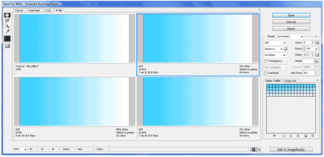Screen dimensions: 324x157
Task: Toggle slices visibility icon
Action: point(7,46)
